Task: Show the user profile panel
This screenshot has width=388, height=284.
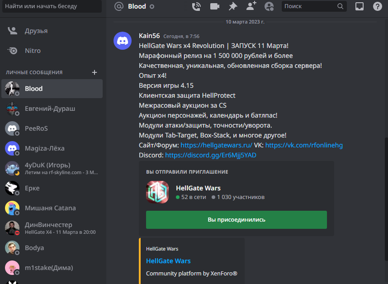Action: [x=269, y=6]
